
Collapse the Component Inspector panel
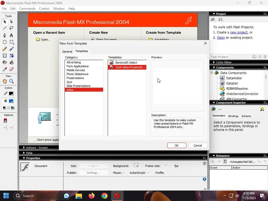[x=214, y=103]
